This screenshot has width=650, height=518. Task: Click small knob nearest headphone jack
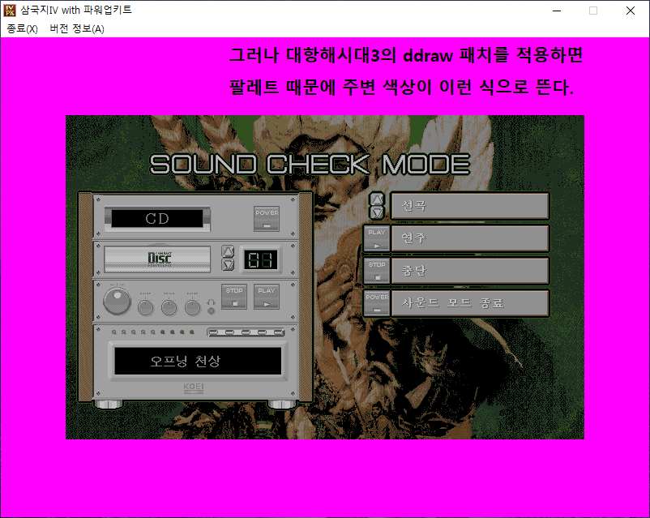[x=192, y=308]
